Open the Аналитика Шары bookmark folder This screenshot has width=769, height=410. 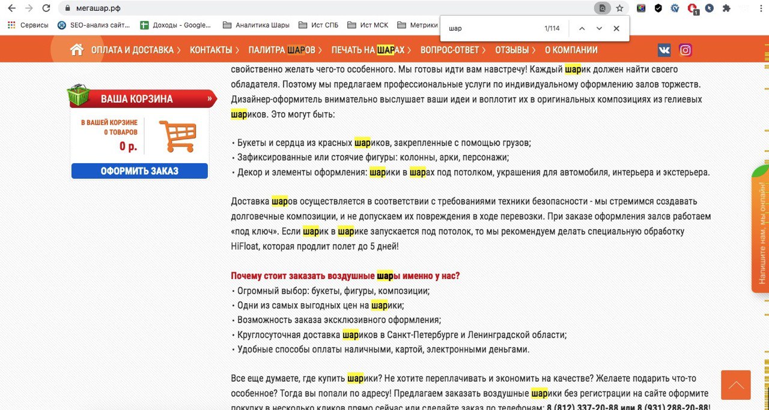(256, 25)
